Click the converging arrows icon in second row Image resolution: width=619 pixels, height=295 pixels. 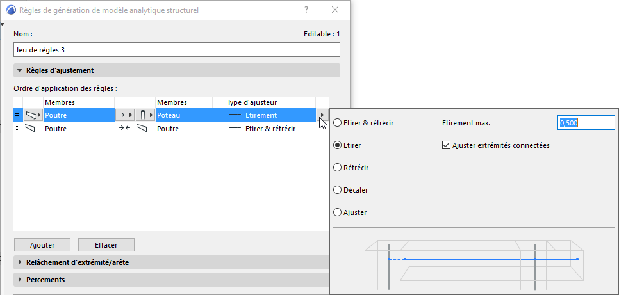[124, 129]
